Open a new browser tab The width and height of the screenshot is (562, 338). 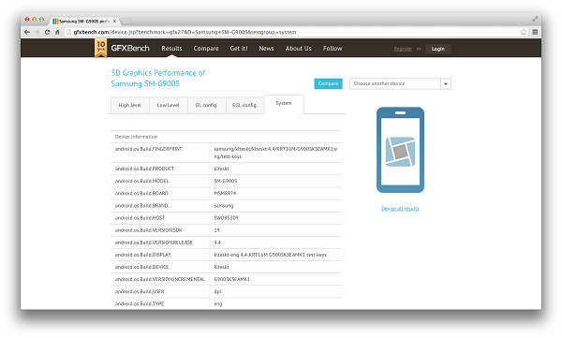point(126,22)
